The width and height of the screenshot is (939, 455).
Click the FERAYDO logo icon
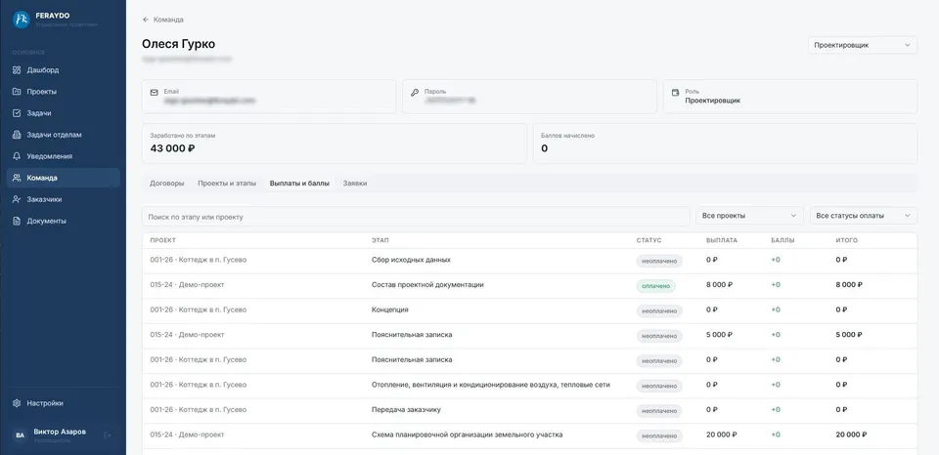21,20
